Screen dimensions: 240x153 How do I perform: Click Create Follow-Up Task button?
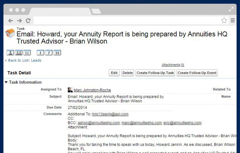(x=155, y=73)
